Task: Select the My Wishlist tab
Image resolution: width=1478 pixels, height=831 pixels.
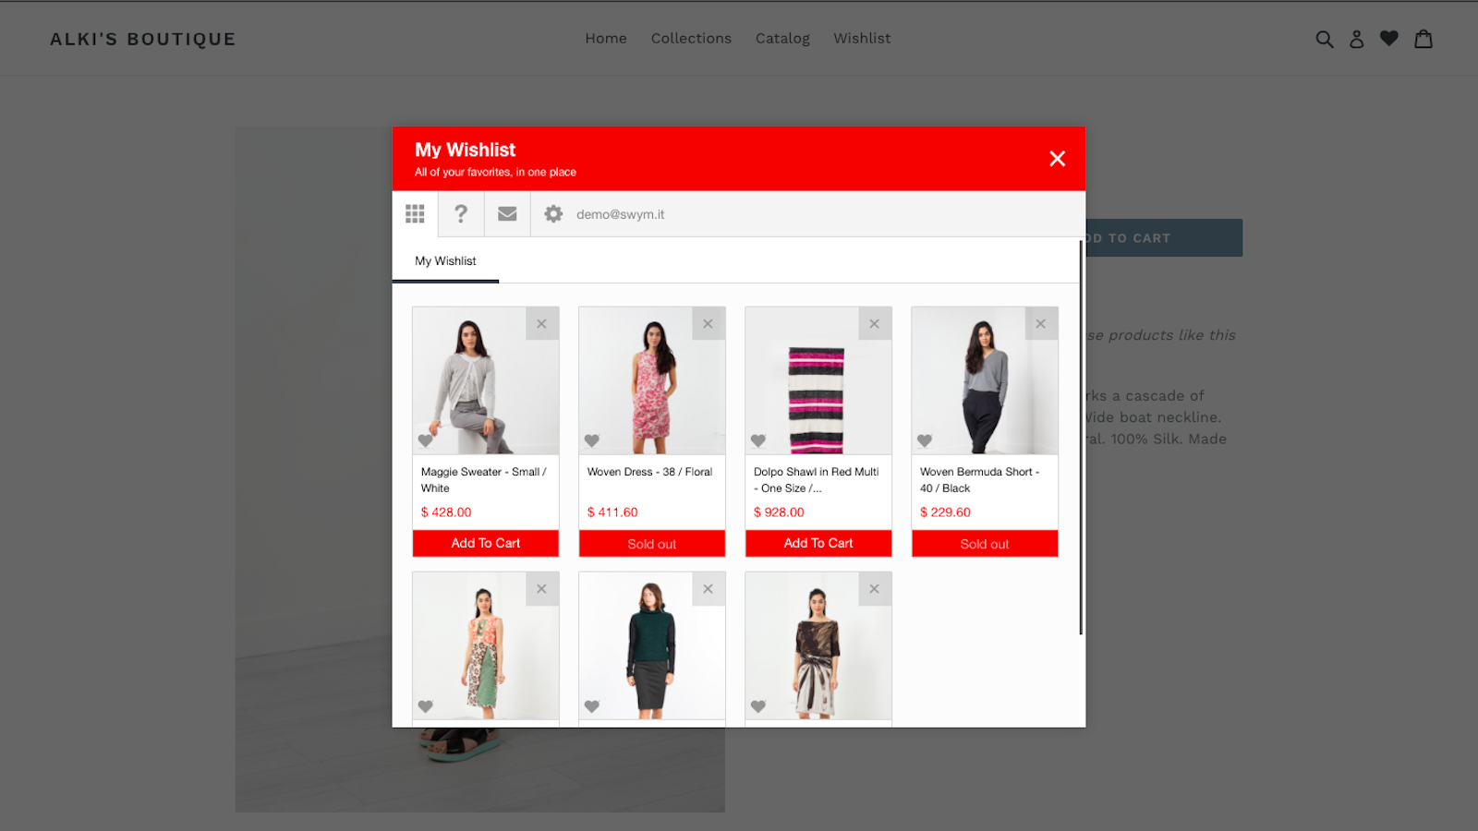Action: [445, 261]
